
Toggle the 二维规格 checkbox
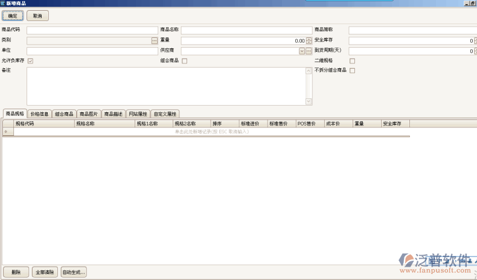pyautogui.click(x=352, y=61)
